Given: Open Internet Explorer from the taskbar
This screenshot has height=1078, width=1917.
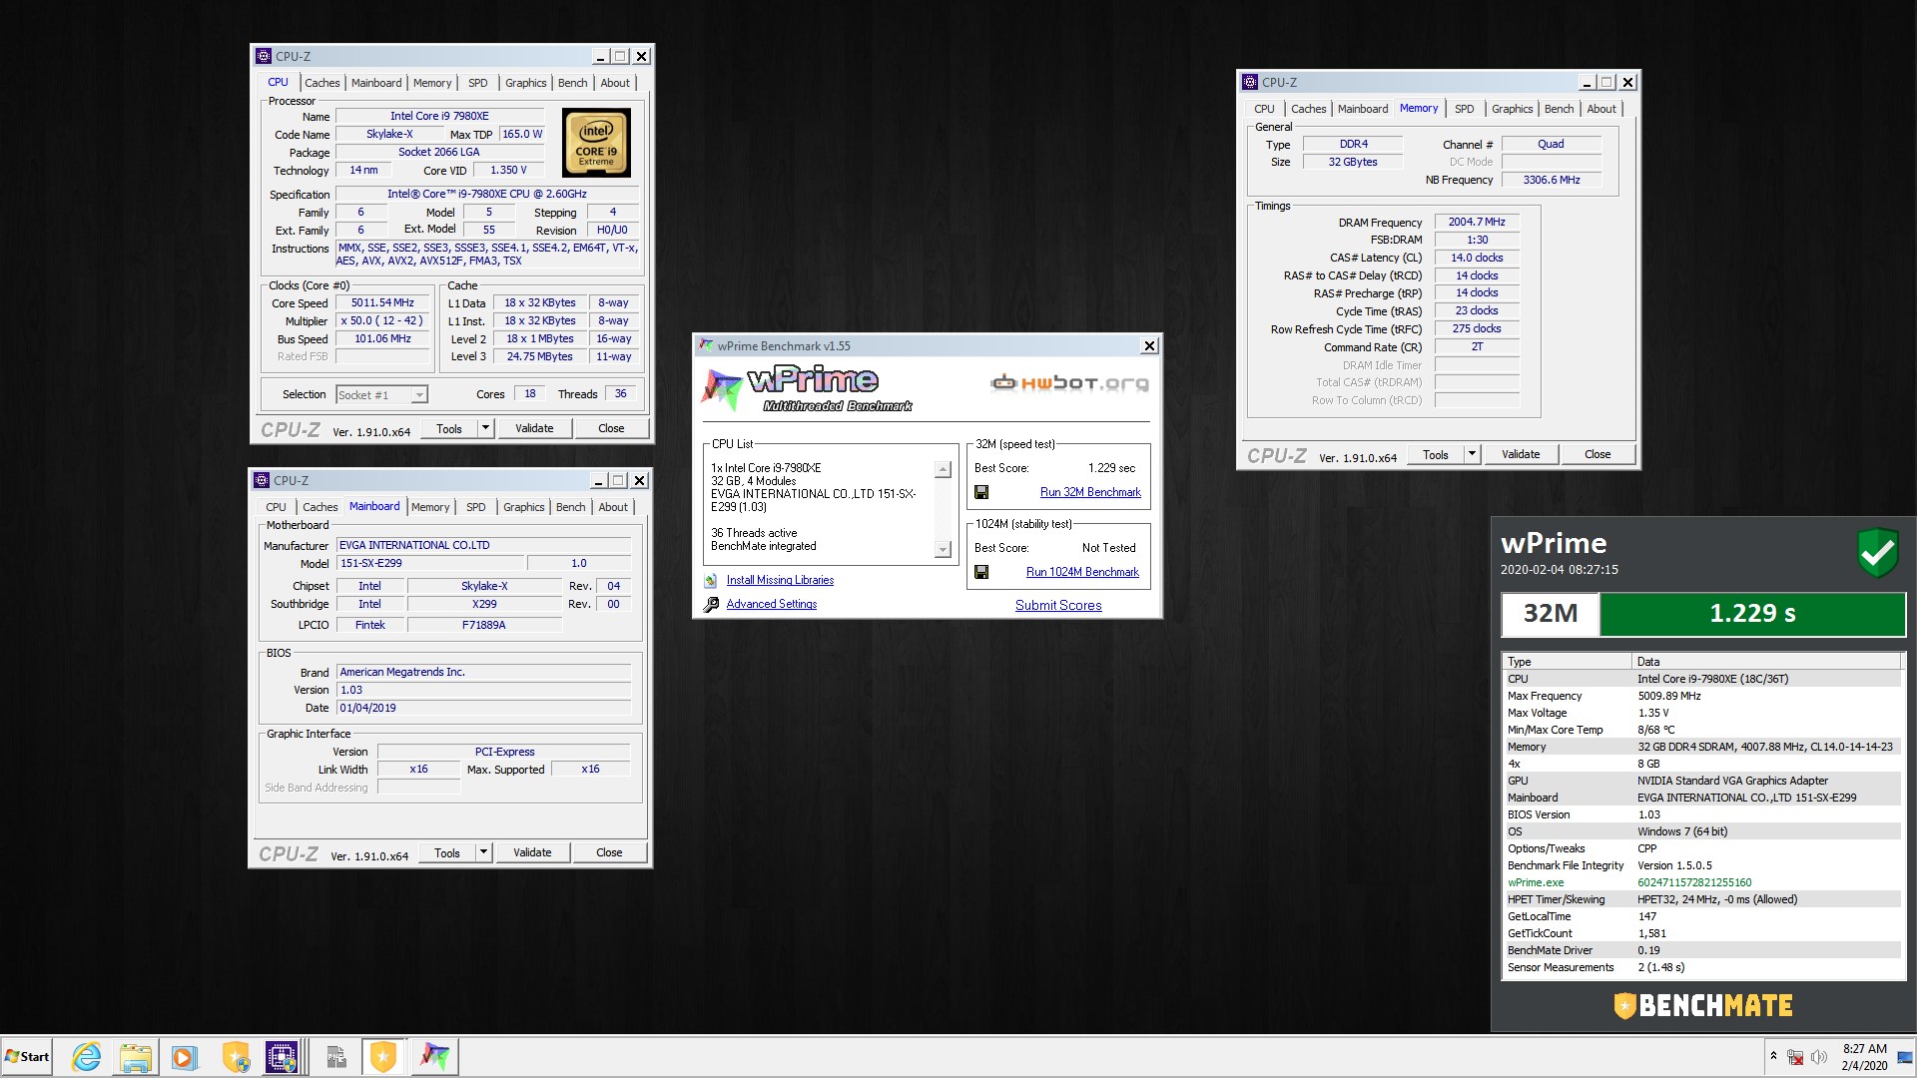Looking at the screenshot, I should 87,1056.
